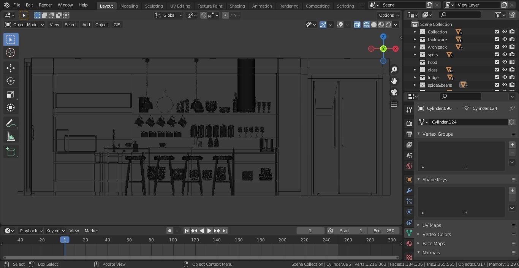Switch to the Sculpting workspace tab
The width and height of the screenshot is (519, 268).
(x=154, y=6)
